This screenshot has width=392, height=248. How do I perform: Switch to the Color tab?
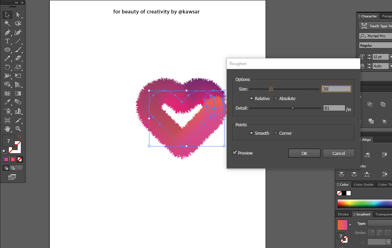click(343, 184)
